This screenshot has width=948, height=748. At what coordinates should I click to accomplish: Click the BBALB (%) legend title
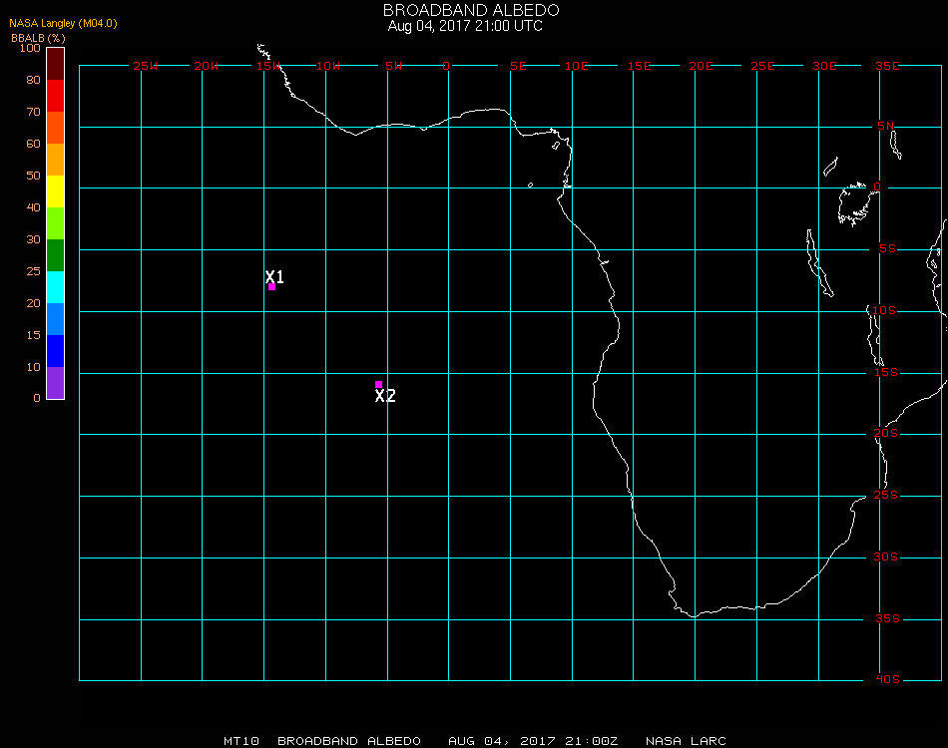click(x=38, y=38)
